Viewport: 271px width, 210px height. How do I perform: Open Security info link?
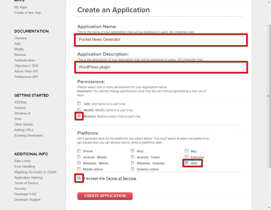click(20, 189)
